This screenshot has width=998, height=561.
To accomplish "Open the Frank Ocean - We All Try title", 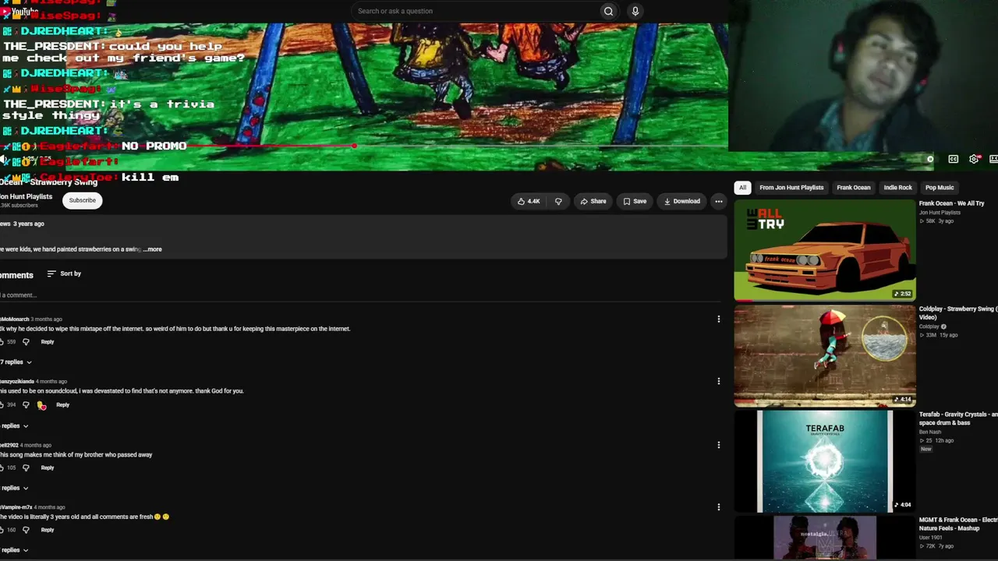I will [x=951, y=203].
